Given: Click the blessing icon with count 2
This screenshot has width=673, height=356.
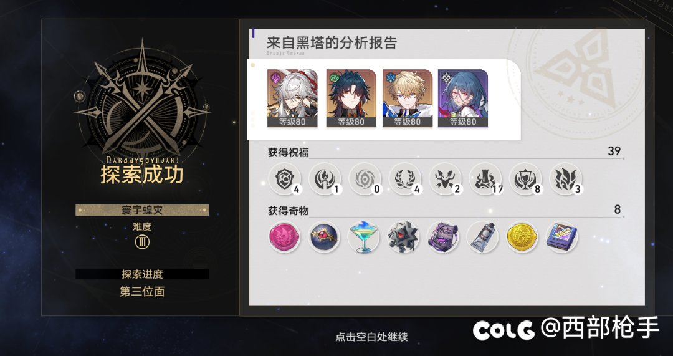Looking at the screenshot, I should point(445,179).
